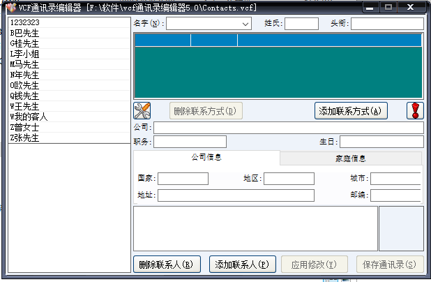Screen dimensions: 431x282
Task: Select contact L李小姐 in the list
Action: pos(69,54)
